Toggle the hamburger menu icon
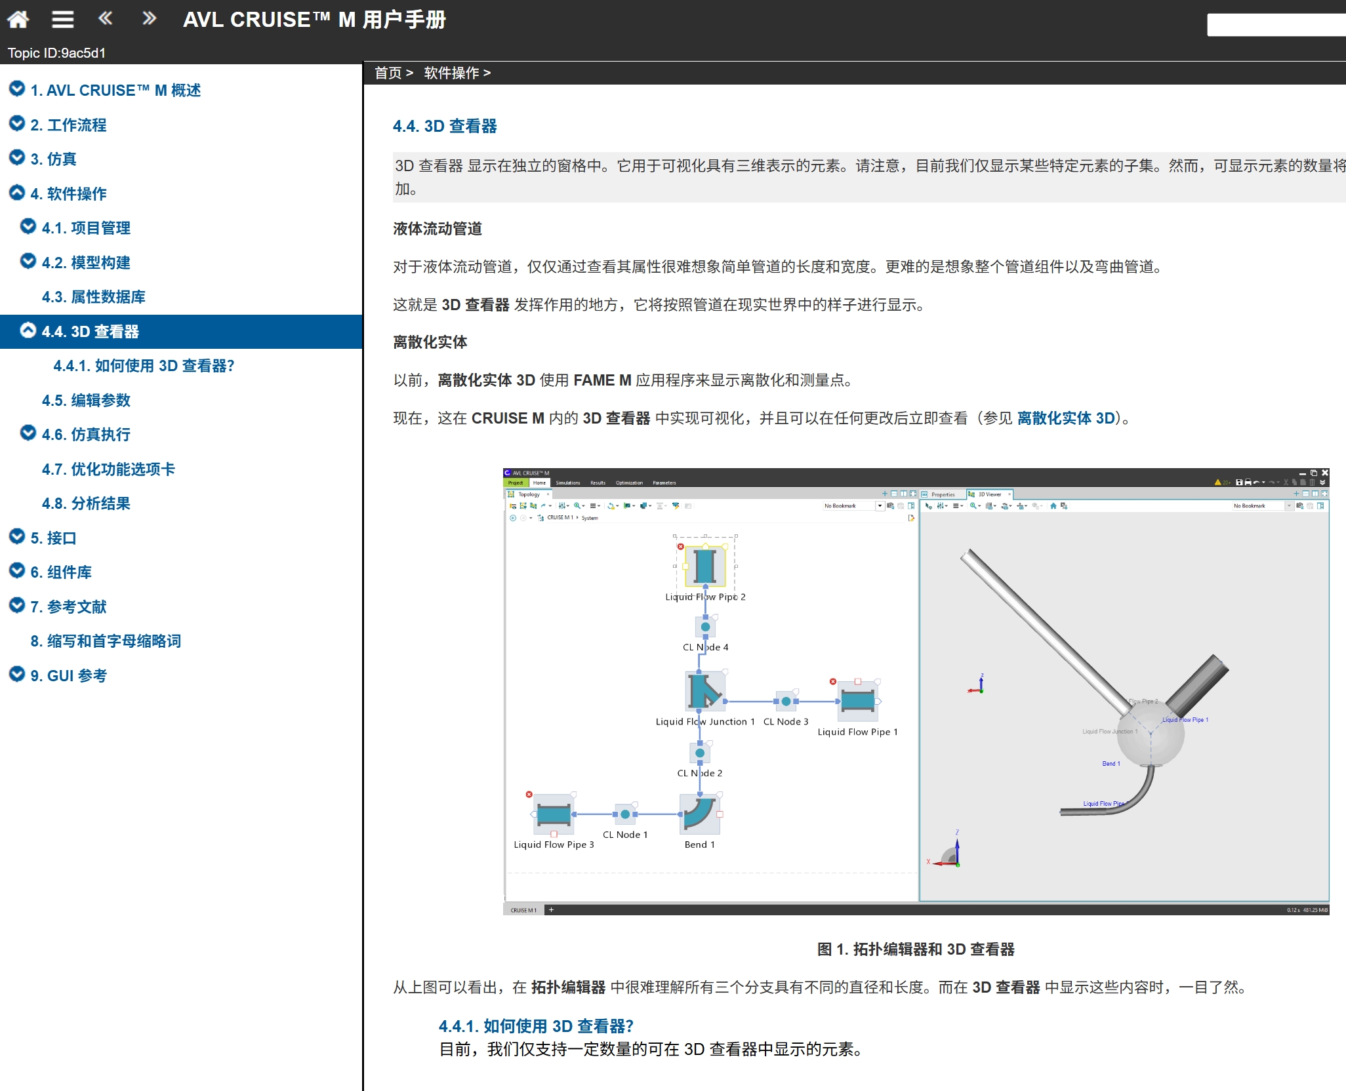1346x1091 pixels. click(x=63, y=20)
